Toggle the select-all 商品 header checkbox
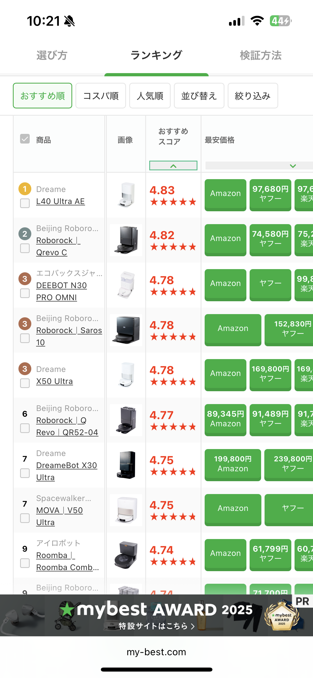Screen dimensions: 313x678 [25, 139]
